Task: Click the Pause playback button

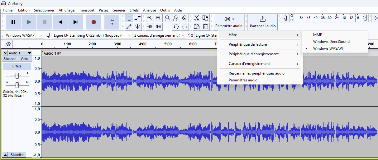Action: (13, 22)
